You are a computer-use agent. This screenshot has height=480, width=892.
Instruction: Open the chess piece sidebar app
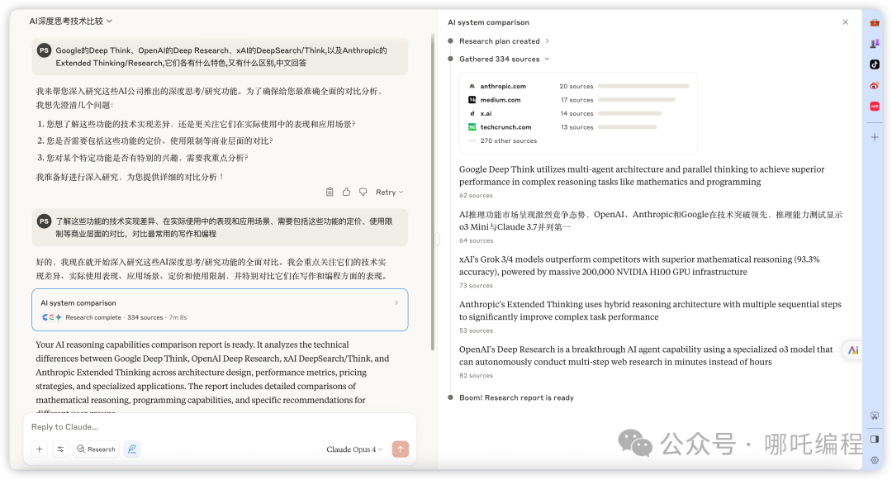[875, 43]
